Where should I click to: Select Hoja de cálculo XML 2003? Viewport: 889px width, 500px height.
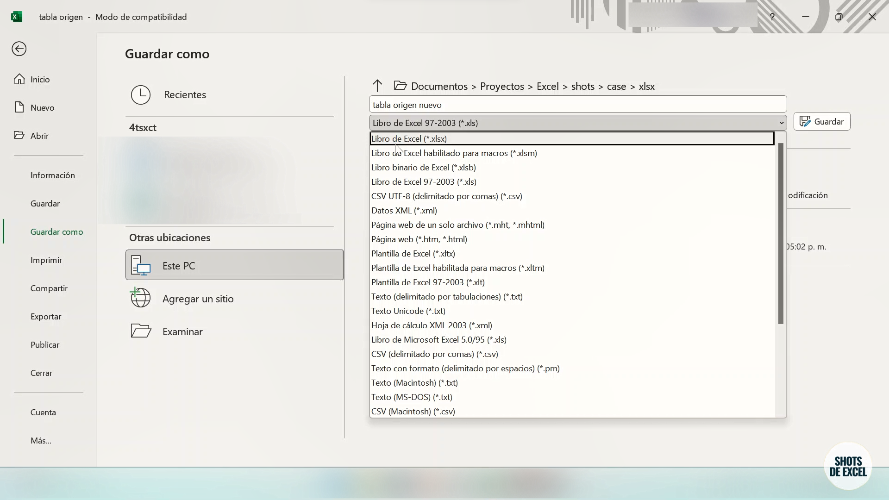572,325
